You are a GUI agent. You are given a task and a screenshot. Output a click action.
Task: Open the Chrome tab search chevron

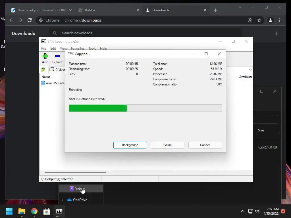coord(240,7)
